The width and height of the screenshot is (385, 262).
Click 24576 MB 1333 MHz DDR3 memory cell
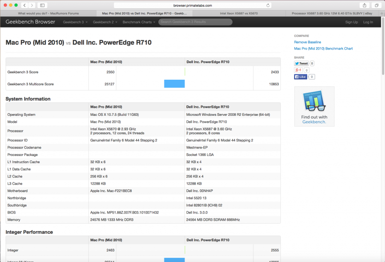[112, 220]
